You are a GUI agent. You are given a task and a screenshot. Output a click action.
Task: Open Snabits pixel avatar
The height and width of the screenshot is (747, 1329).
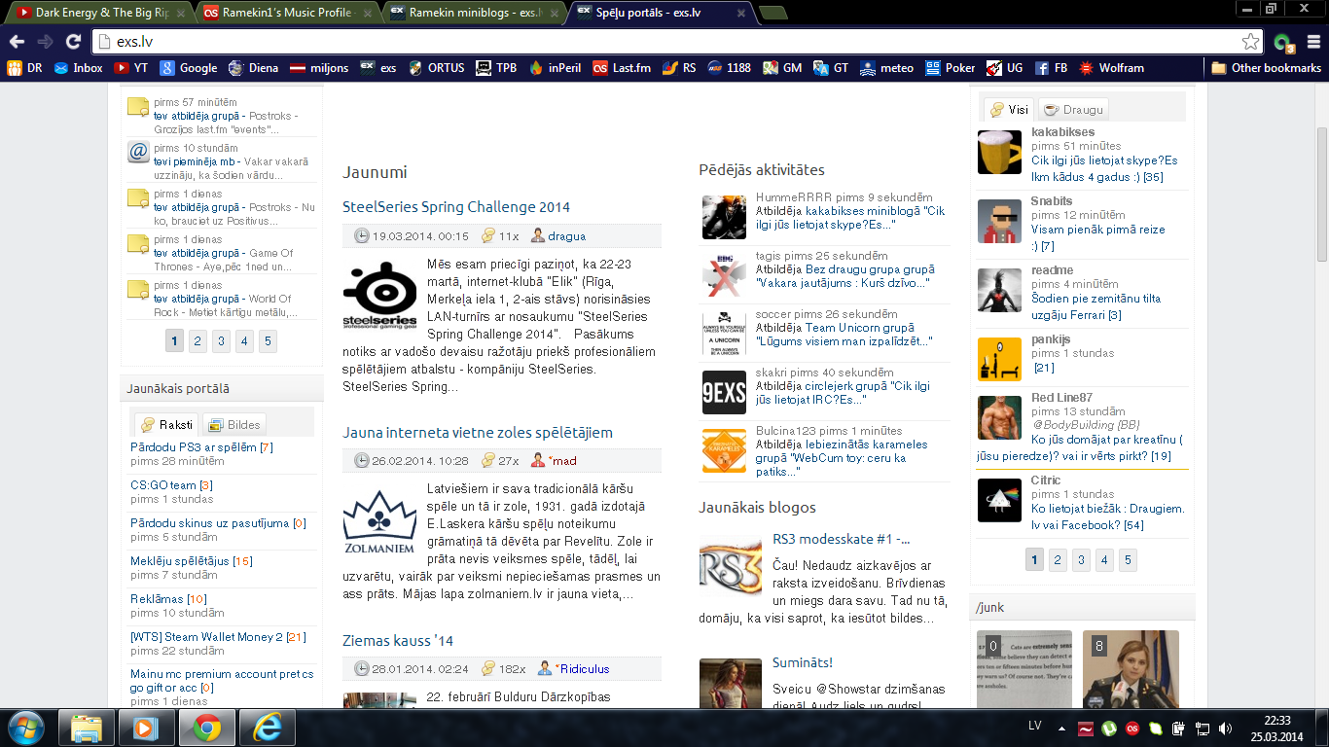(x=999, y=221)
